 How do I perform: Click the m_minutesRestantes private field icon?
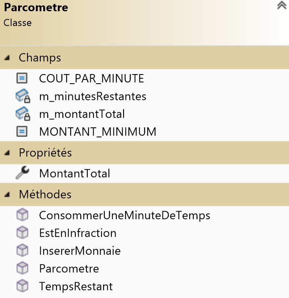pyautogui.click(x=22, y=97)
